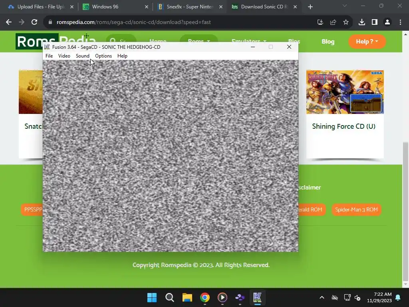Open the Disclaimer footer link
The width and height of the screenshot is (409, 307).
310,187
